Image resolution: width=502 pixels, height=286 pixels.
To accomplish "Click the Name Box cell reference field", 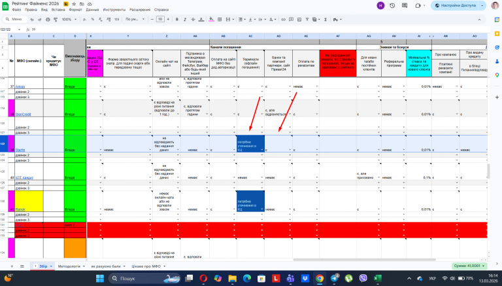I will pyautogui.click(x=9, y=29).
